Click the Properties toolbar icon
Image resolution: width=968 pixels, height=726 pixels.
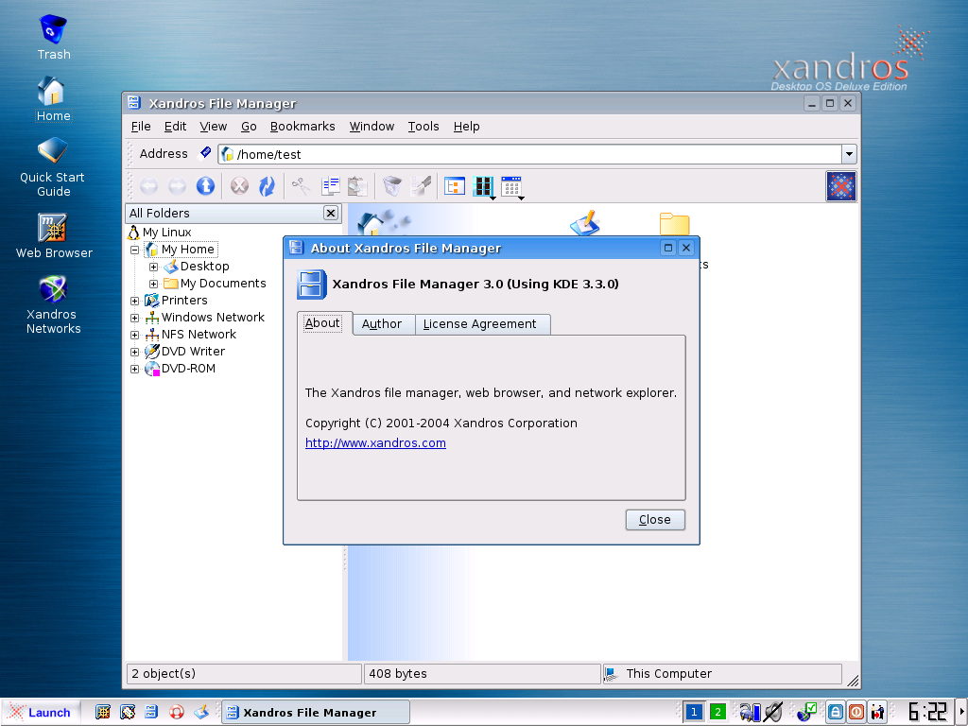click(421, 186)
